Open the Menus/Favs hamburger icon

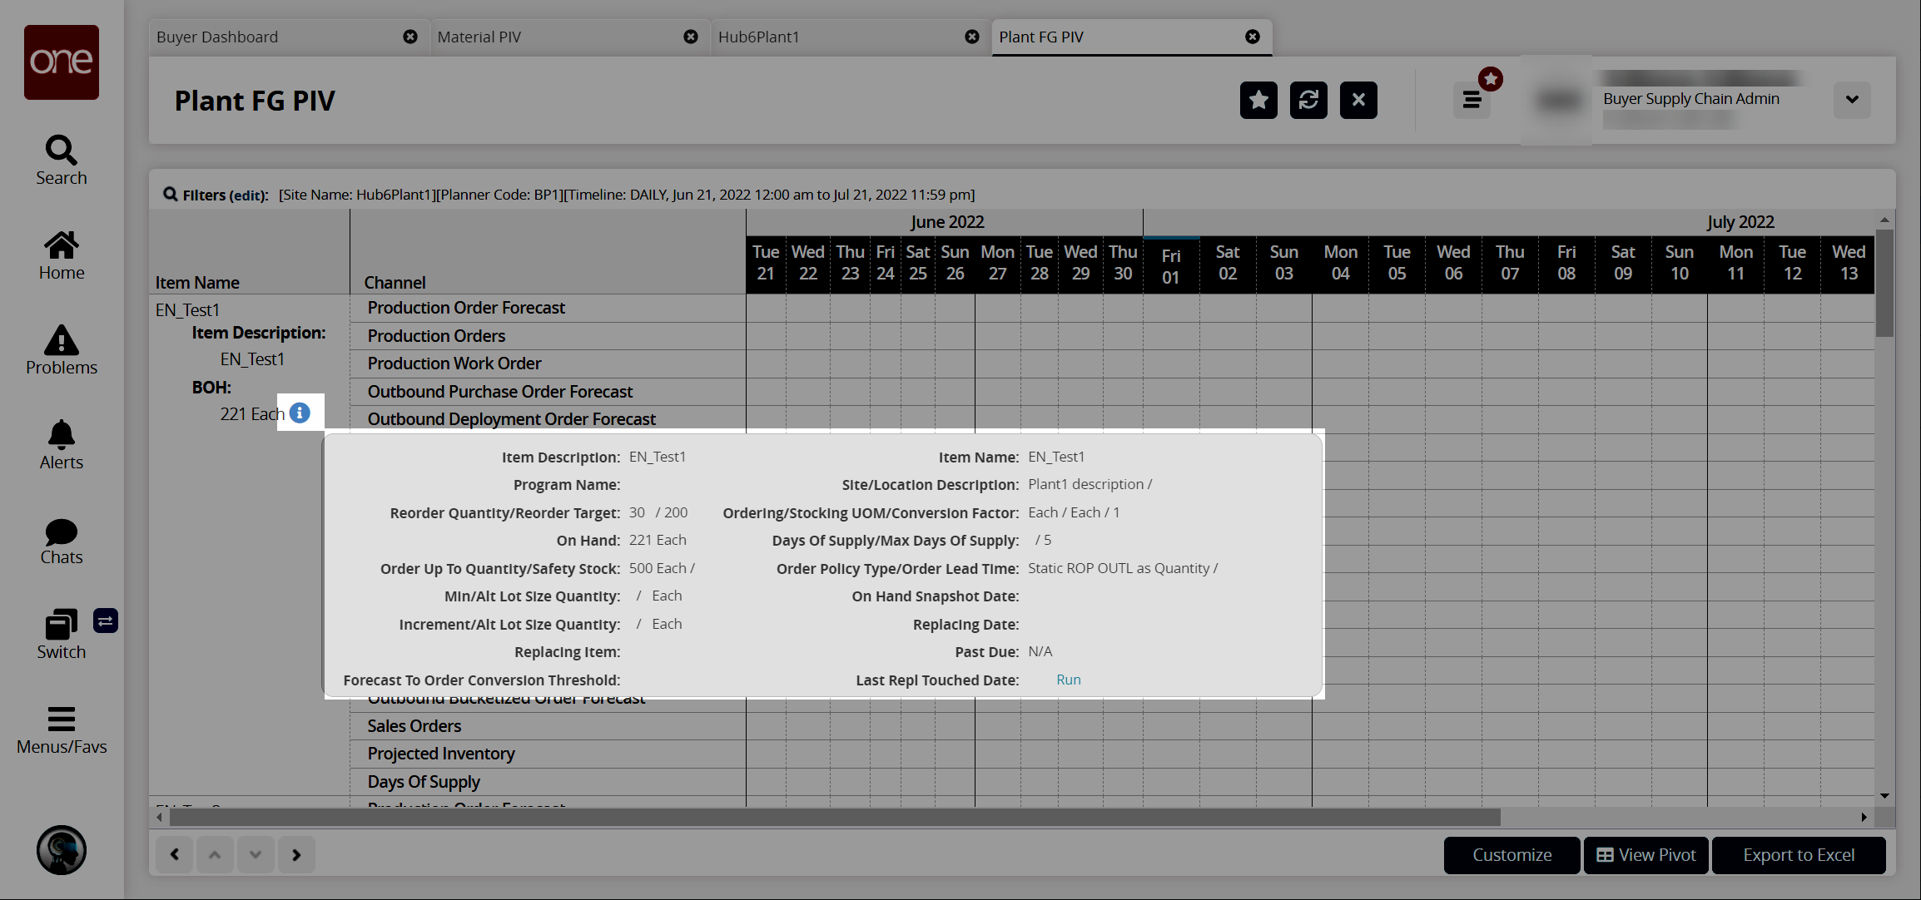[61, 719]
